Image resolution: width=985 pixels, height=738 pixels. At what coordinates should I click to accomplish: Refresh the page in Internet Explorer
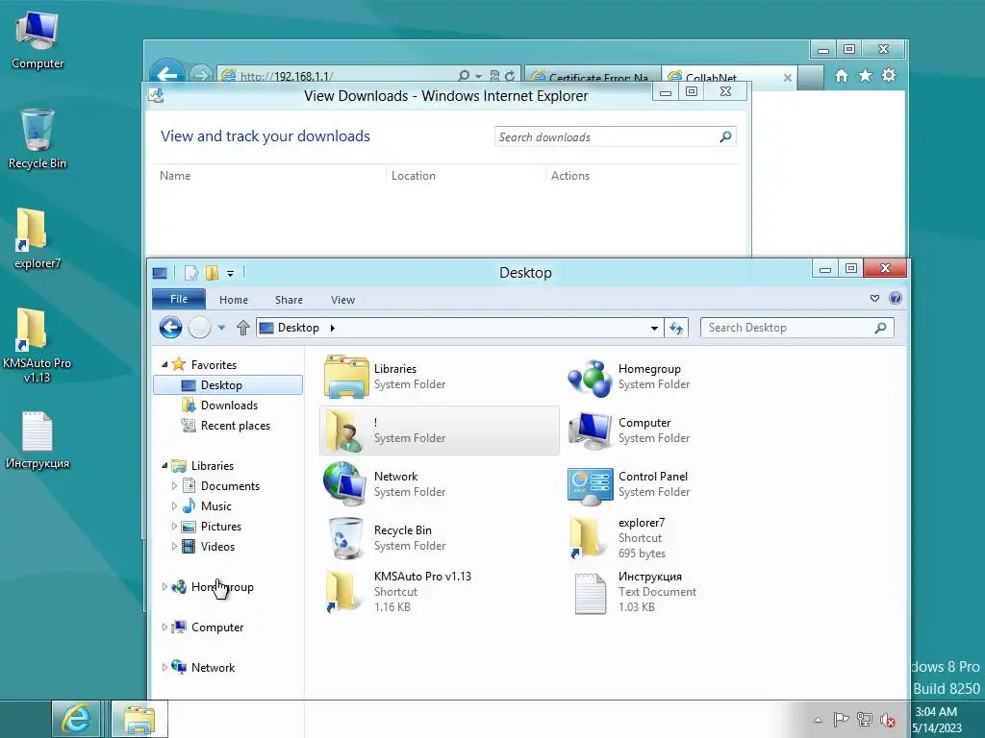tap(510, 76)
